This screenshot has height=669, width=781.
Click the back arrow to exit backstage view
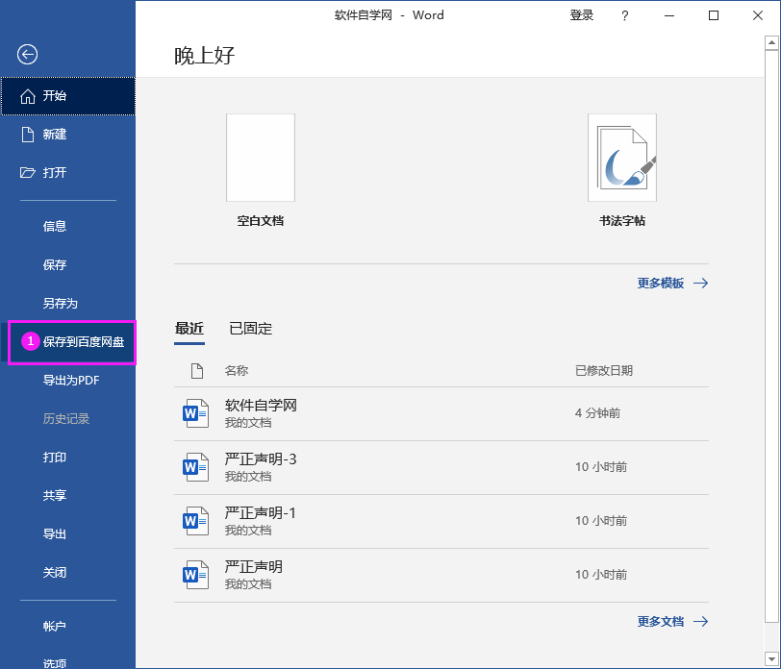pos(27,55)
